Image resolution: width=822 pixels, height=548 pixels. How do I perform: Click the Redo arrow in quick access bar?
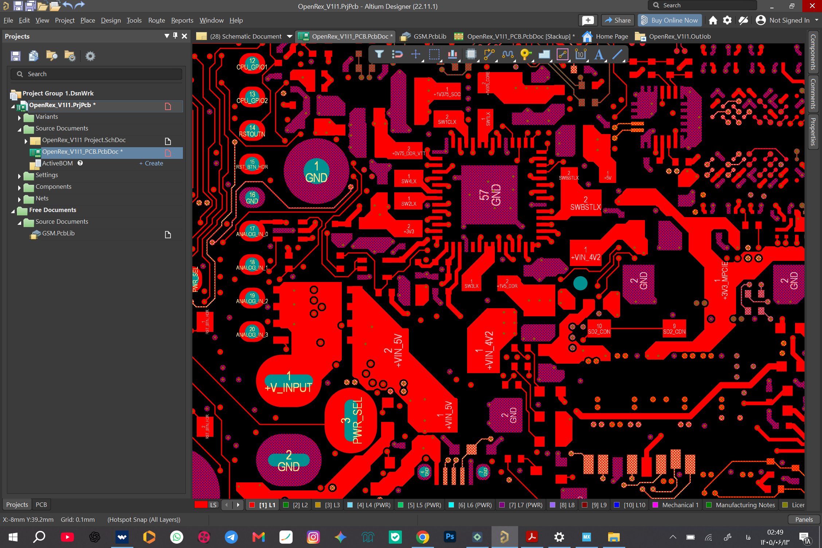coord(79,5)
